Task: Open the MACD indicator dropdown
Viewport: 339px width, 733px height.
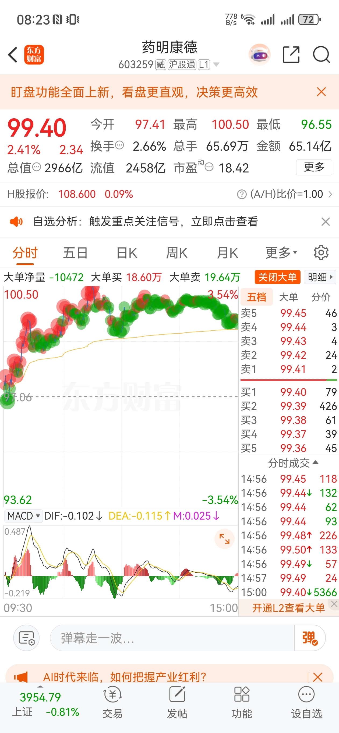Action: (24, 516)
